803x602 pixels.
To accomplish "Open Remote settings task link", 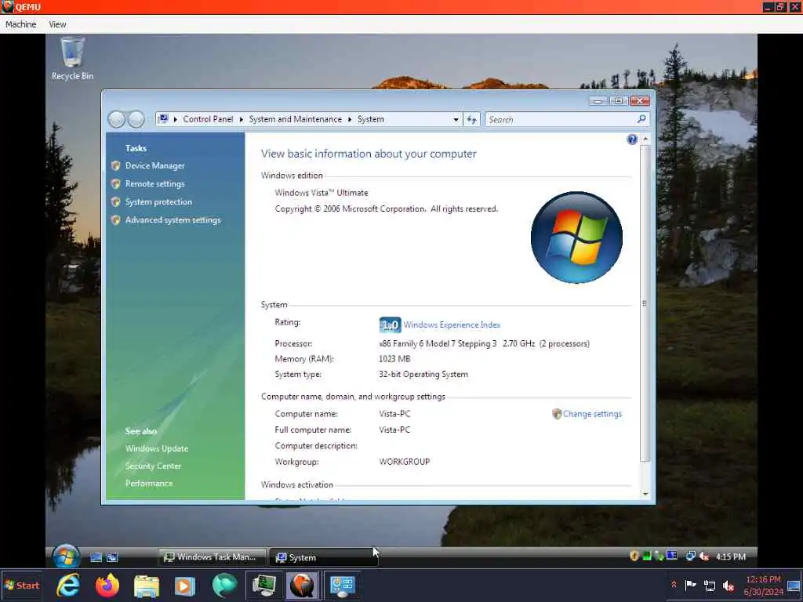I will pyautogui.click(x=154, y=183).
